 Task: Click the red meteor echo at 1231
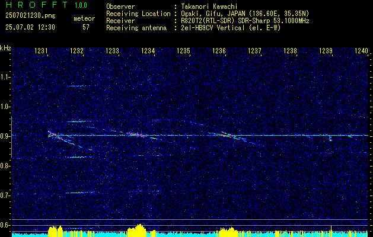click(55, 134)
